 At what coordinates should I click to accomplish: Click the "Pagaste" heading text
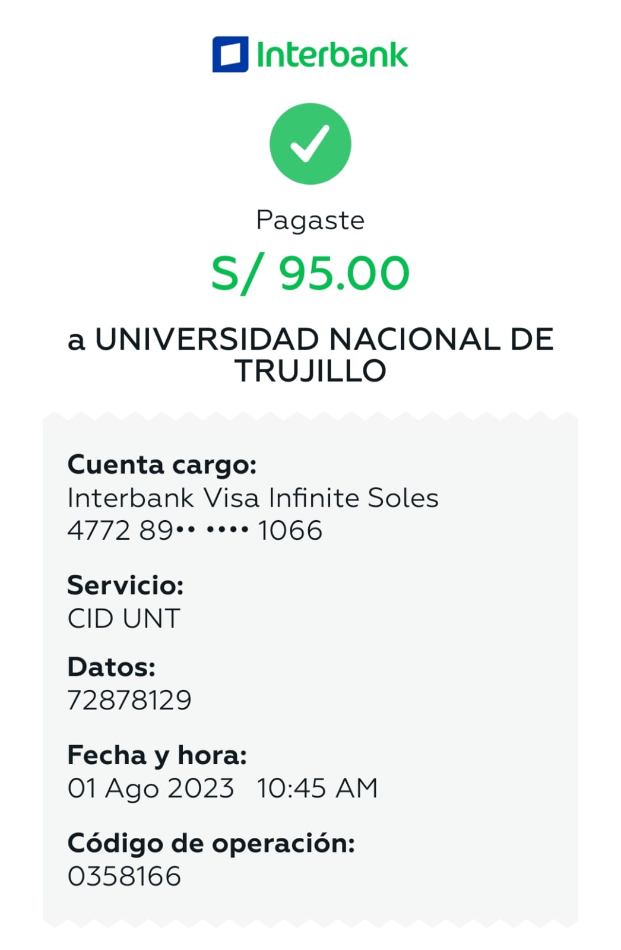(310, 220)
